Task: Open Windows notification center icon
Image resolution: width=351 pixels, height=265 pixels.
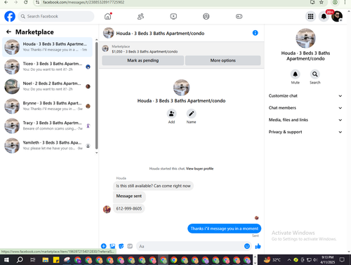Action: 342,260
